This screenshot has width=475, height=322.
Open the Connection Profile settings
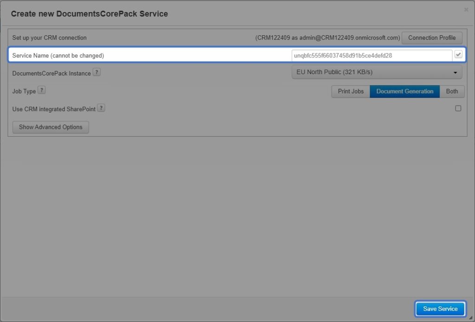click(431, 38)
